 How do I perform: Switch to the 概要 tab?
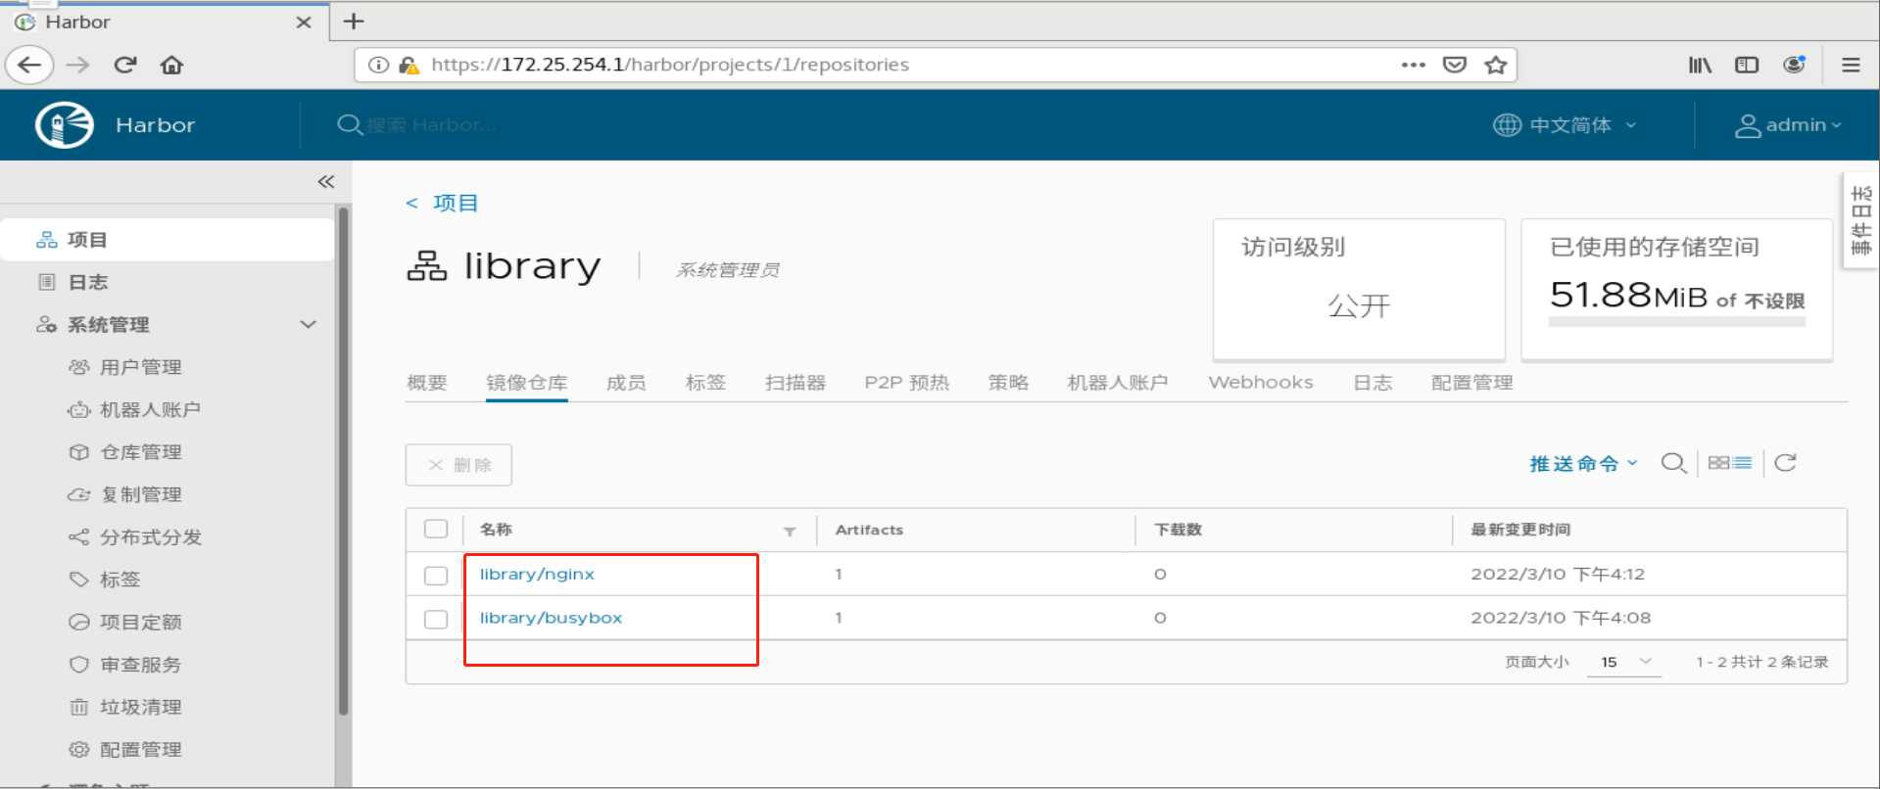(x=427, y=383)
